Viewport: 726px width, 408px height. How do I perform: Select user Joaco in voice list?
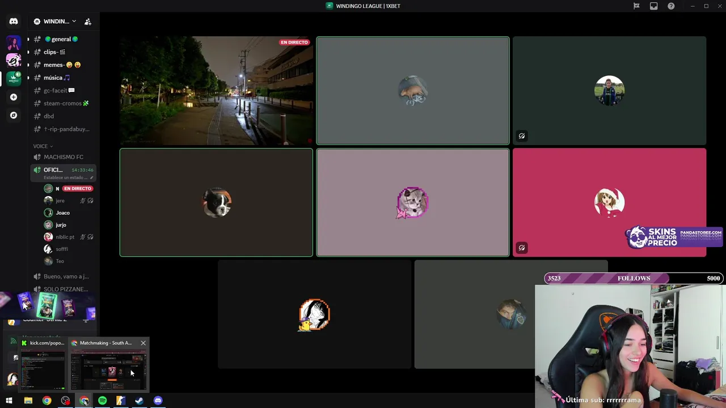point(63,213)
